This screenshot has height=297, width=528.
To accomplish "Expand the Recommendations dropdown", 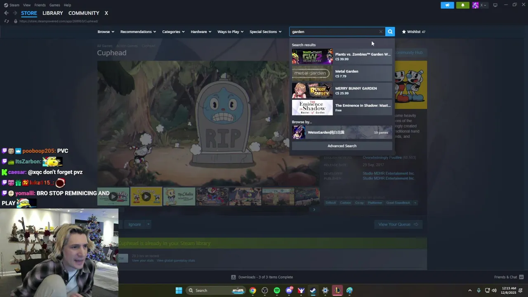I will pos(138,32).
